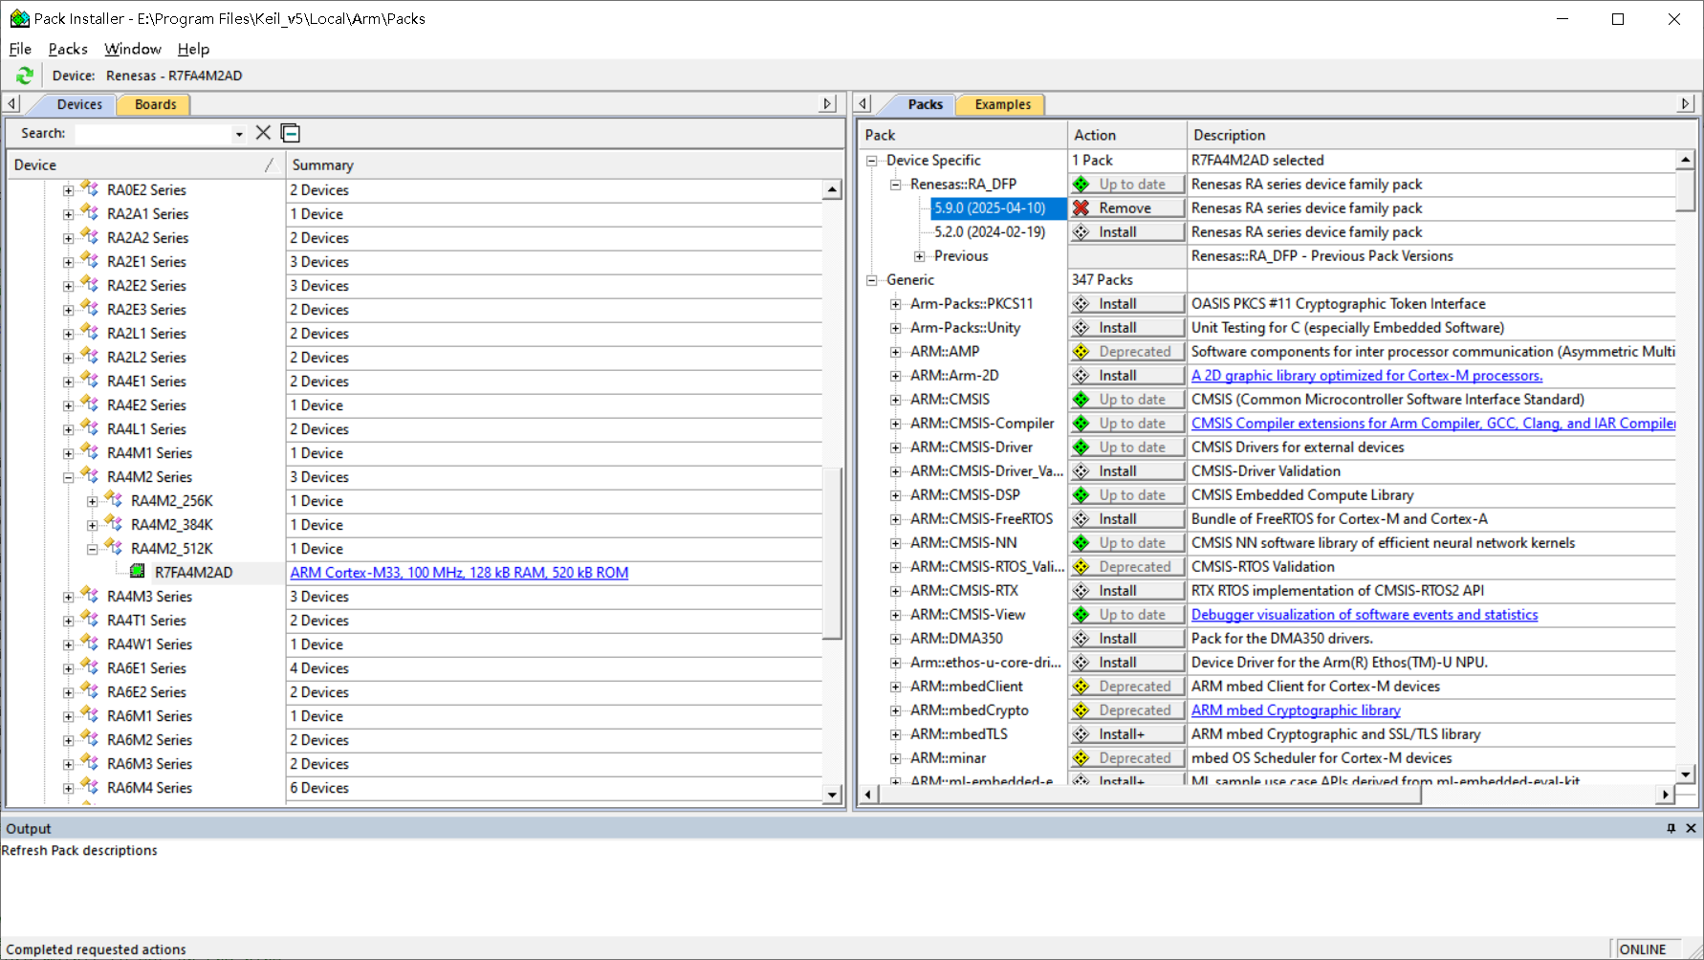This screenshot has width=1704, height=960.
Task: Click the Pack Installer app icon in title bar
Action: (x=19, y=18)
